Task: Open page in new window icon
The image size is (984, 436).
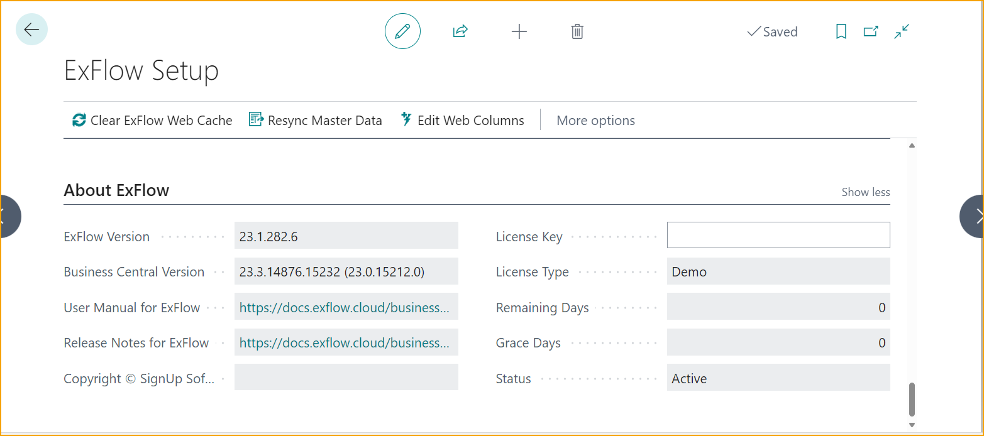Action: (x=871, y=31)
